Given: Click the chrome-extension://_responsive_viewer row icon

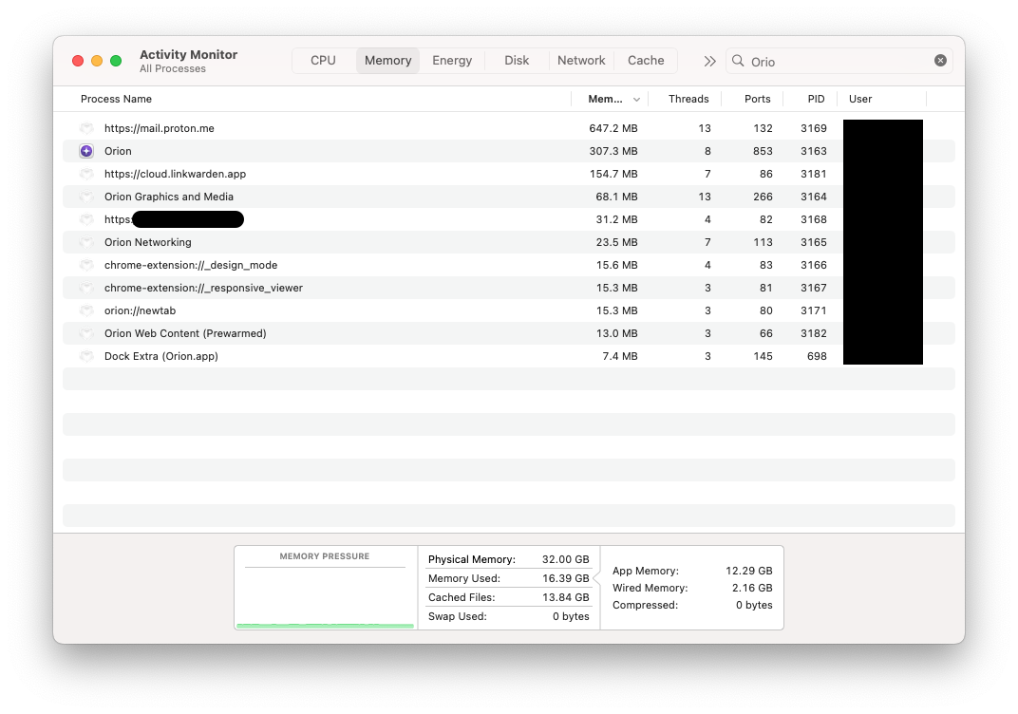Looking at the screenshot, I should point(86,288).
